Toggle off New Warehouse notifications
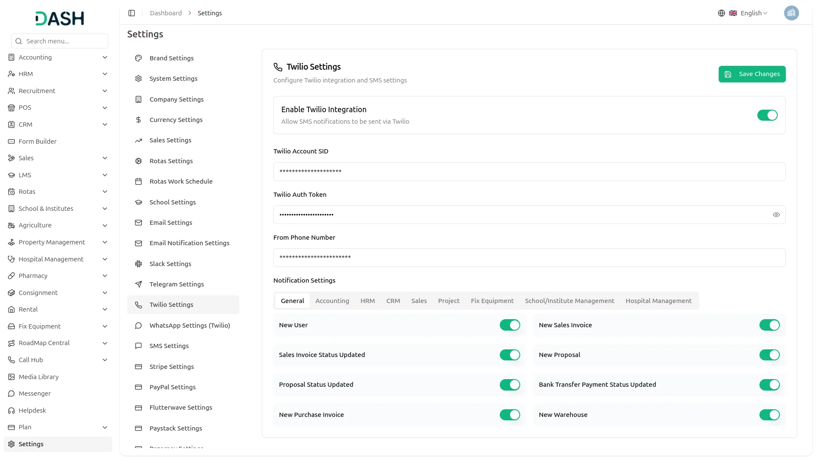The width and height of the screenshot is (816, 459). coord(769,415)
